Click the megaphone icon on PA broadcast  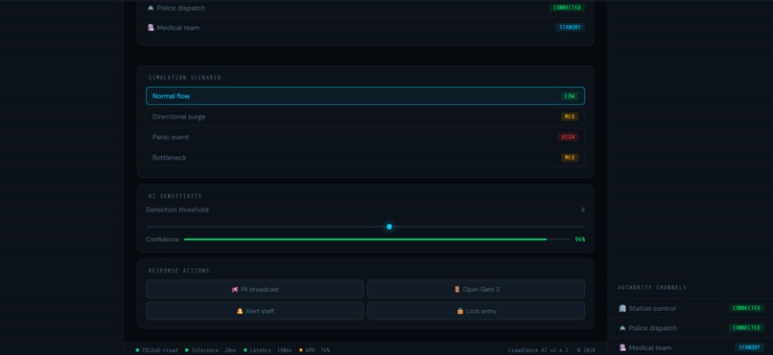click(x=235, y=290)
